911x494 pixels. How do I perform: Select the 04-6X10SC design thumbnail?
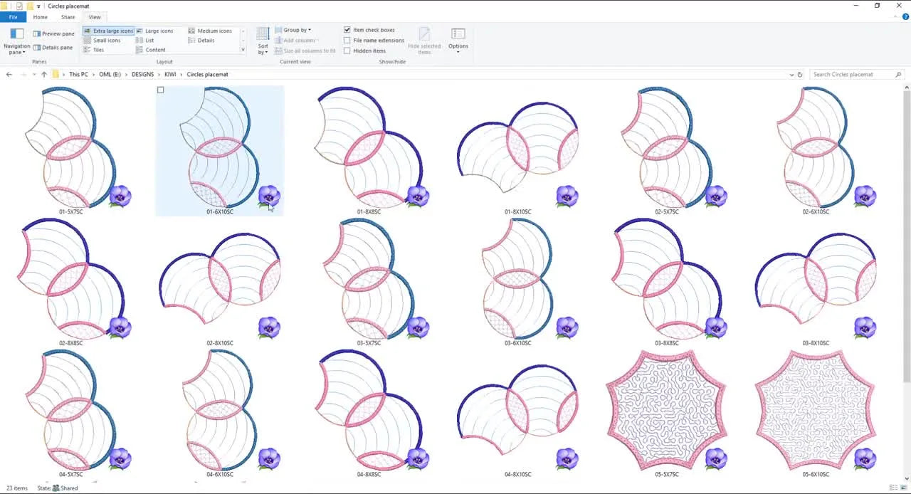(x=220, y=409)
